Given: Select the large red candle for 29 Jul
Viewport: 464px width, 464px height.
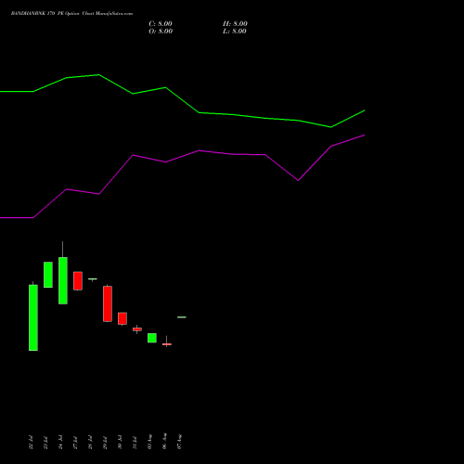Looking at the screenshot, I should pyautogui.click(x=108, y=303).
